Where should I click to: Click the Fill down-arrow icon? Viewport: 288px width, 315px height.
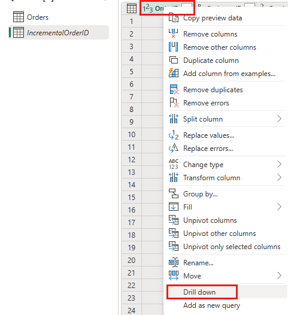pos(173,207)
